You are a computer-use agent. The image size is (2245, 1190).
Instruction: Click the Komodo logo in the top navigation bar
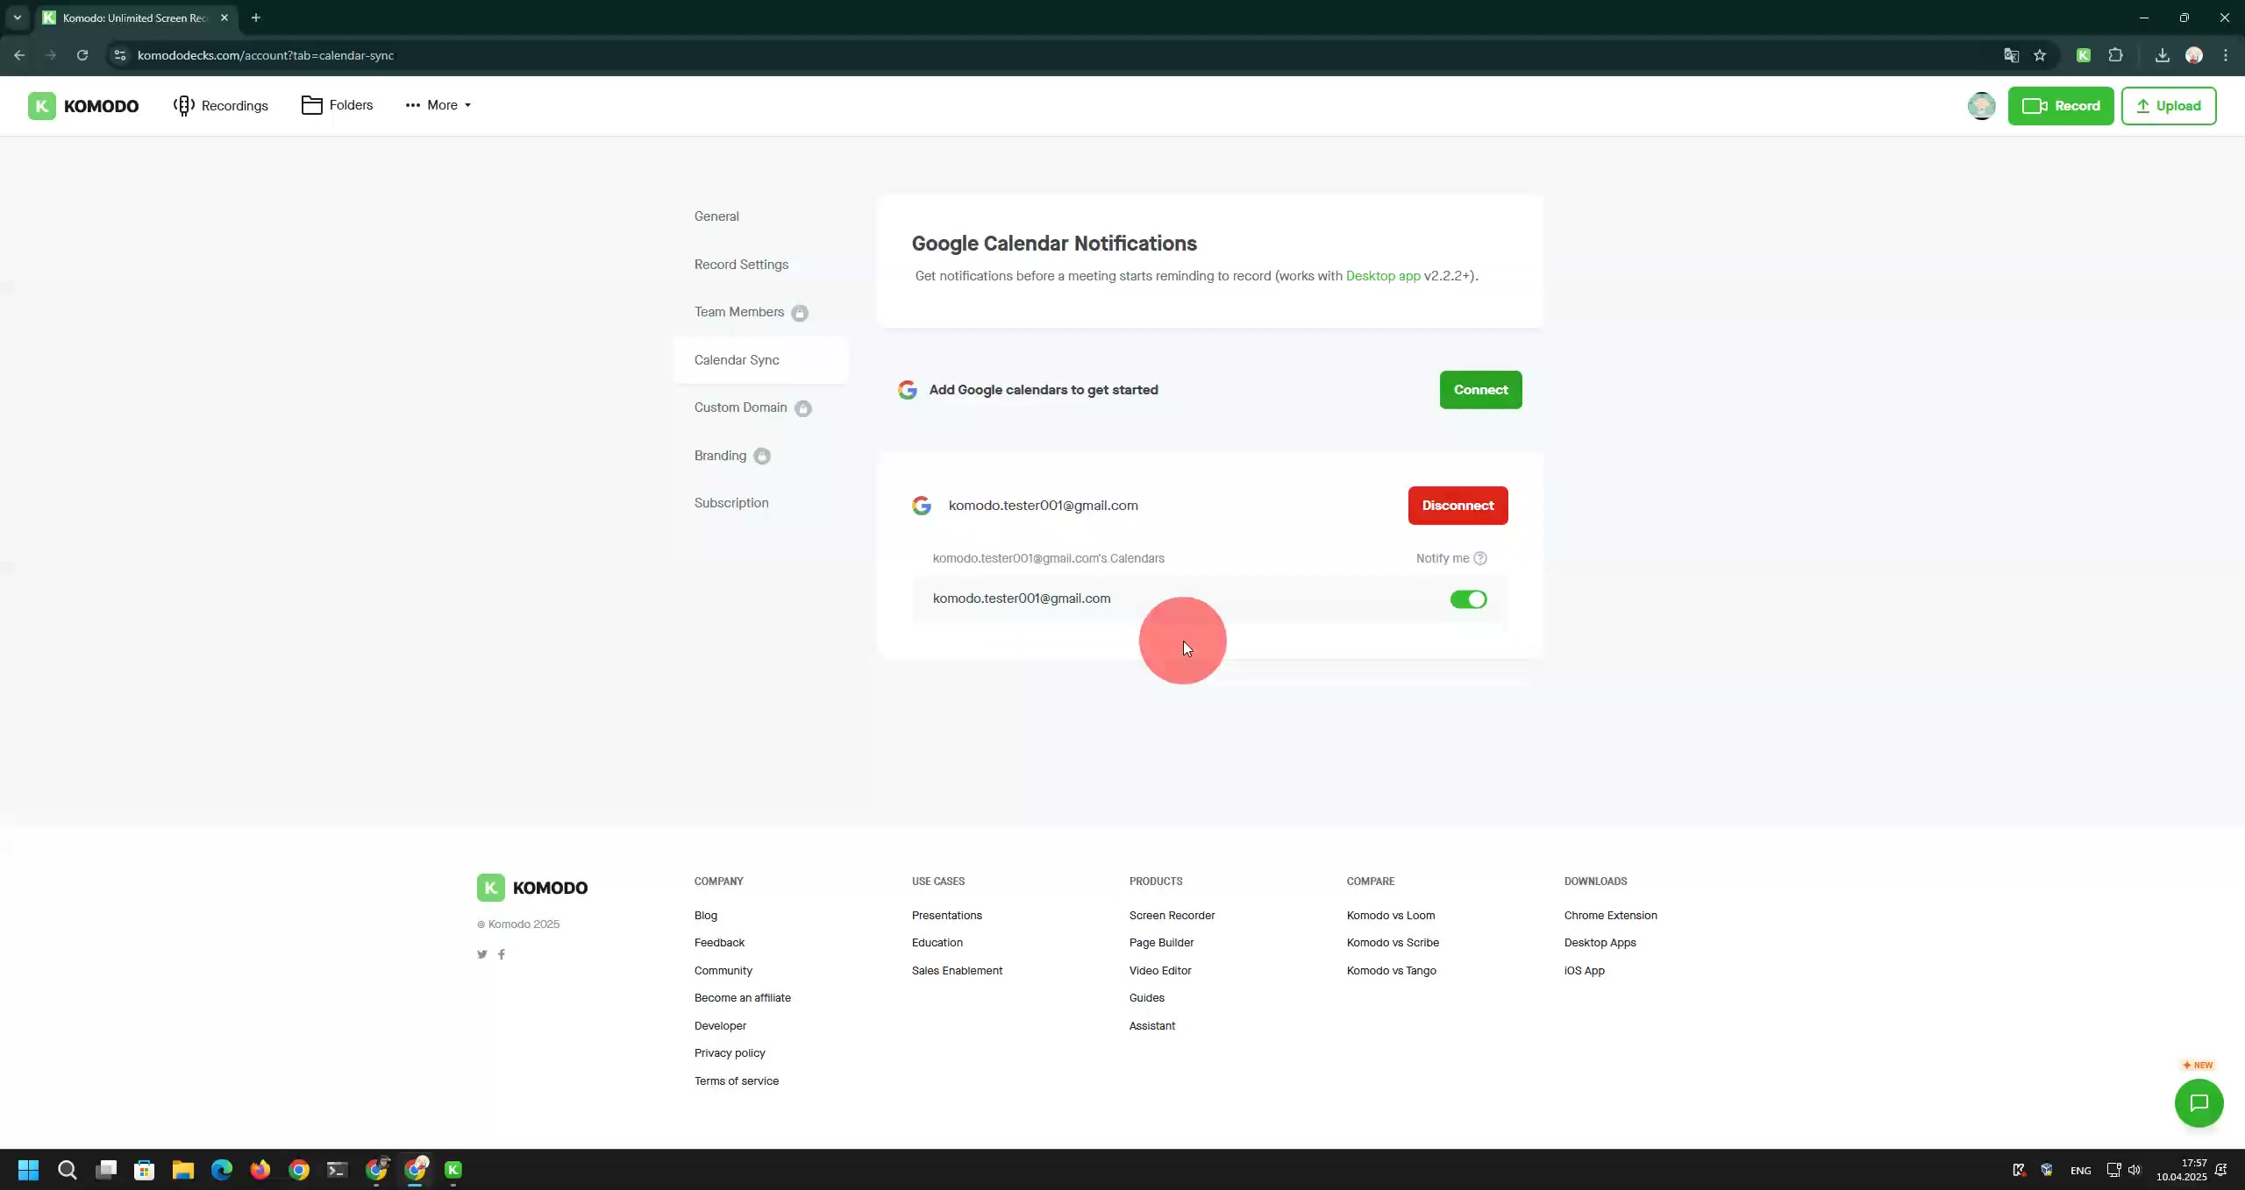tap(83, 106)
